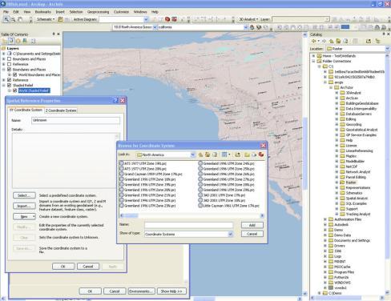Click the List By Source icon in Table Of Contents
This screenshot has height=301, width=391.
[x=11, y=41]
